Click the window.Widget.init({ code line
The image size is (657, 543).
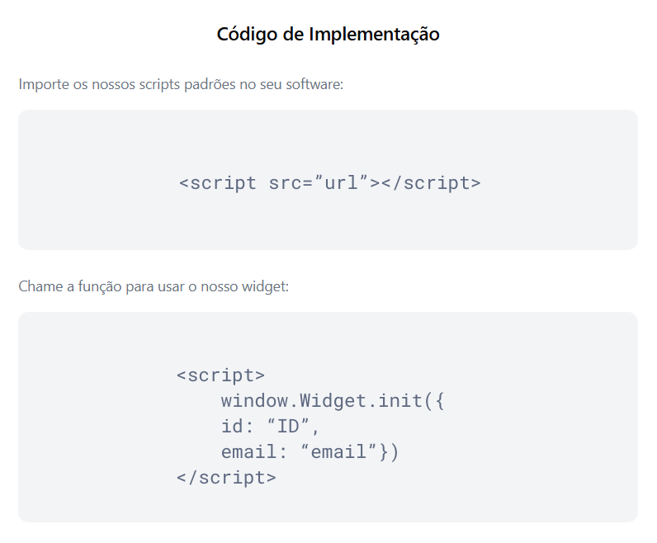(333, 401)
